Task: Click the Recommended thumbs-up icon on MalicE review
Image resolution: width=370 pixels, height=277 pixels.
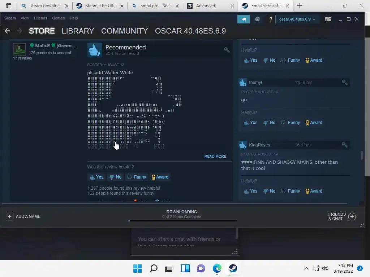Action: (x=95, y=50)
